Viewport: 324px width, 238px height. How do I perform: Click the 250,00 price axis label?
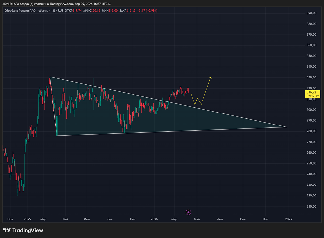pyautogui.click(x=311, y=163)
